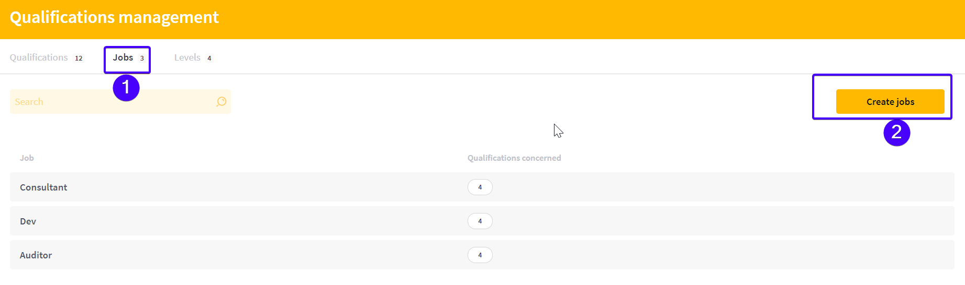Click the search magnifier icon
Image resolution: width=965 pixels, height=285 pixels.
(x=221, y=102)
